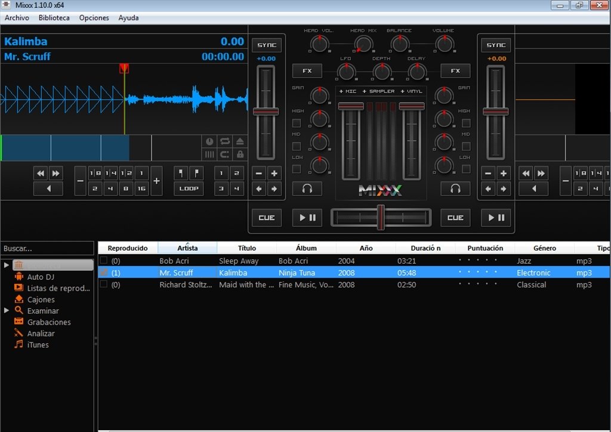Open the Opciones menu
Viewport: 611px width, 432px height.
(x=94, y=18)
